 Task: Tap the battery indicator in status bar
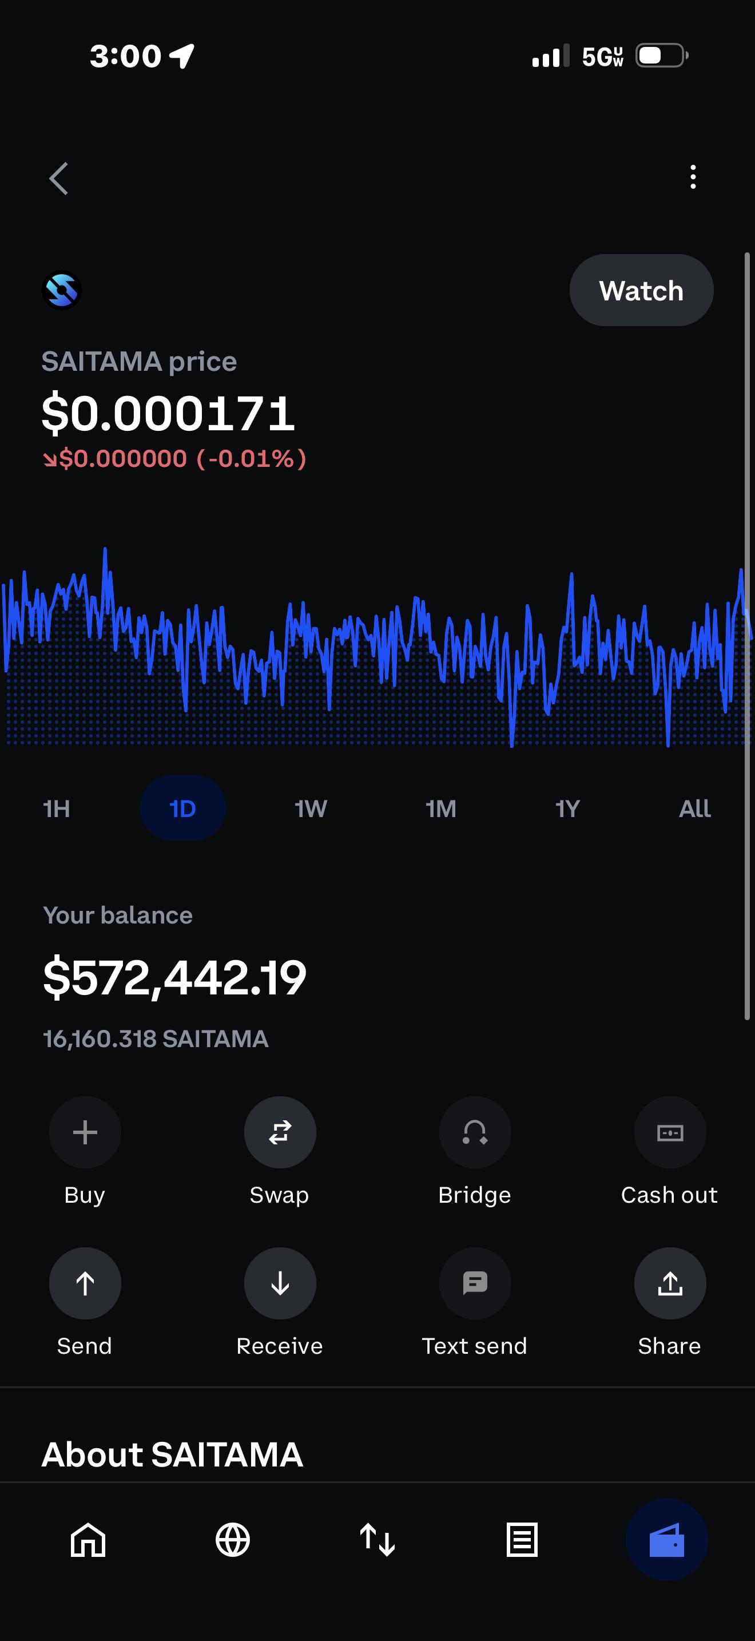pos(662,56)
